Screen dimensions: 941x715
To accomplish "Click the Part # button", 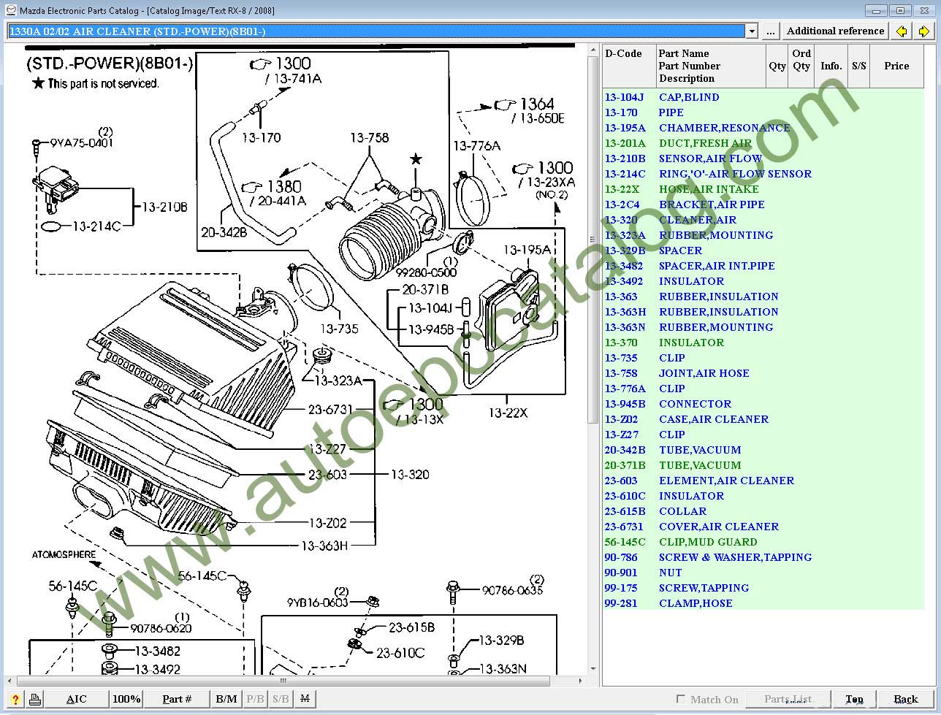I will point(177,699).
